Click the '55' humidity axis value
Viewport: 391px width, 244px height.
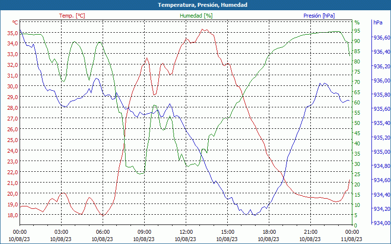pyautogui.click(x=357, y=113)
